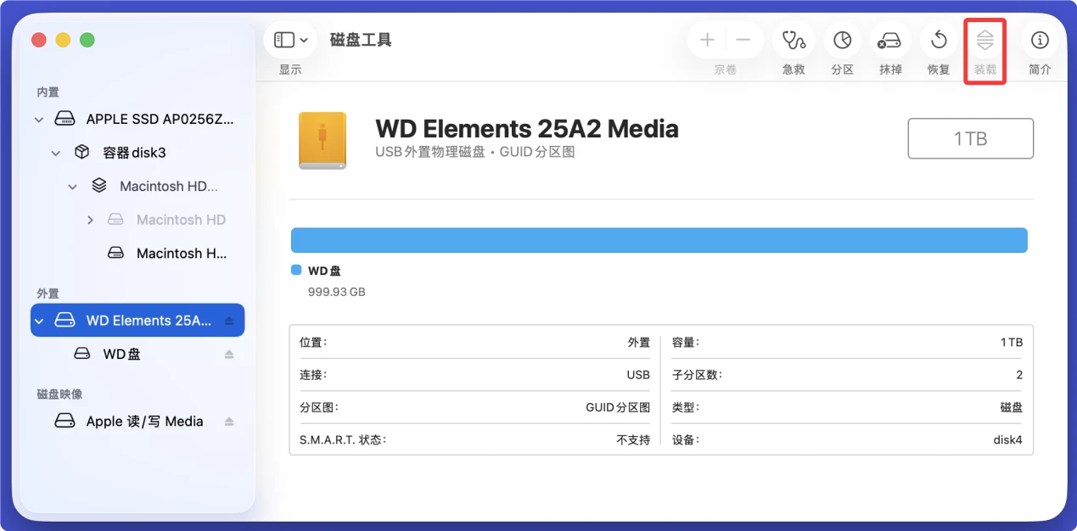
Task: Open the Info (简介) panel
Action: coord(1040,40)
